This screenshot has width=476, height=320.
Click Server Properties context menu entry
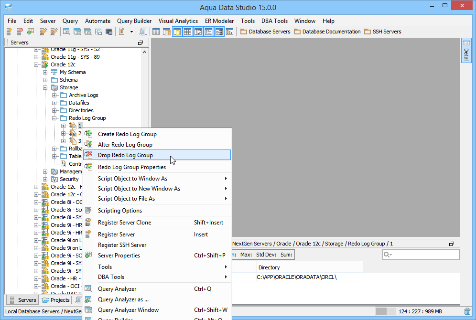point(157,256)
